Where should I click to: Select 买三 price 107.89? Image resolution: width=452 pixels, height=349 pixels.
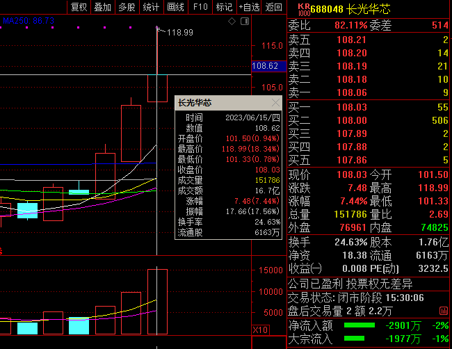tap(352, 133)
